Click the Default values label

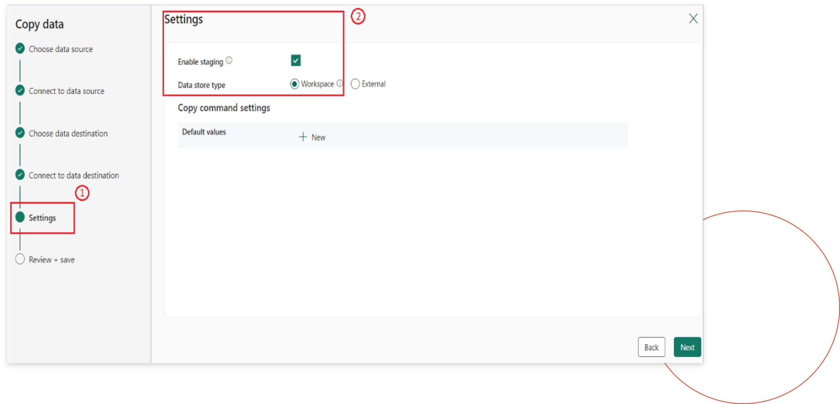[x=204, y=132]
